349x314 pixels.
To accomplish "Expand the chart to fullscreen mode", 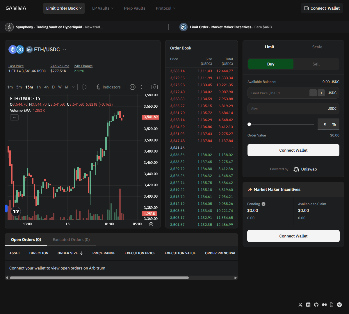I will click(144, 87).
